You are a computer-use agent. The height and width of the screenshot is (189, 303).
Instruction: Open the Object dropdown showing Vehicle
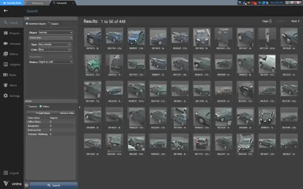coord(56,32)
